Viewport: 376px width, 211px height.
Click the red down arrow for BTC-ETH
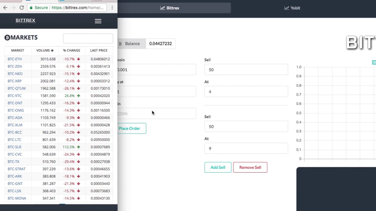(78, 59)
